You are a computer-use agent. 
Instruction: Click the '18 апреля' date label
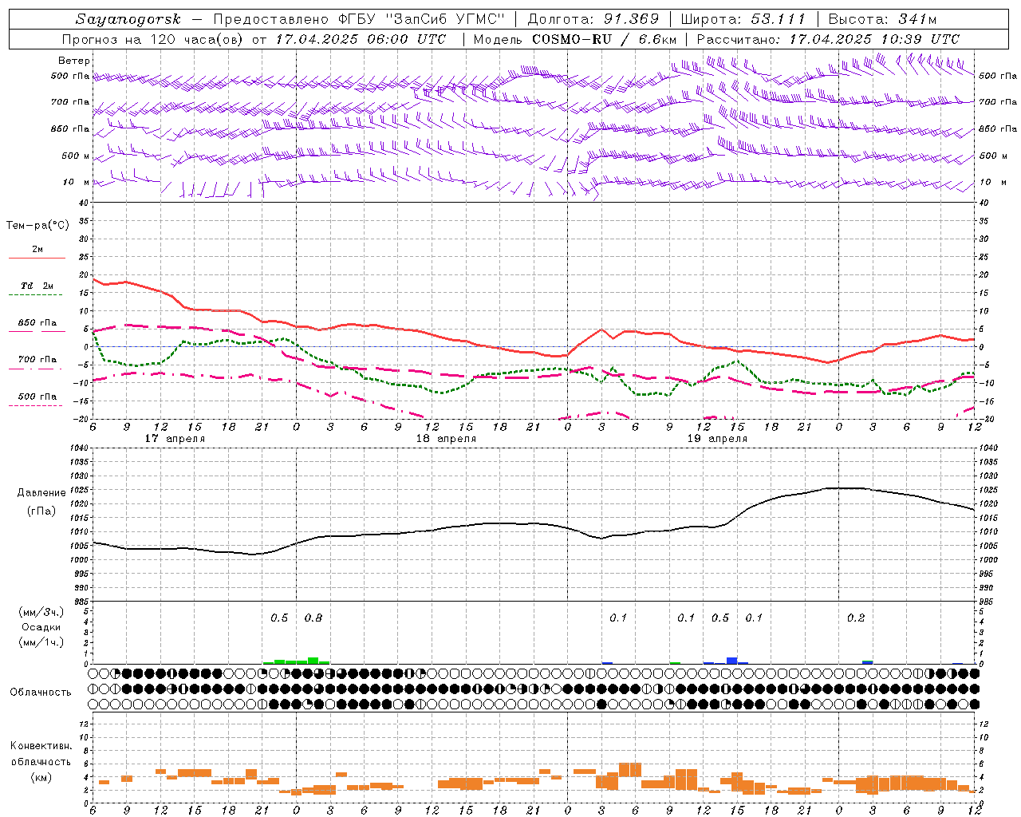(446, 439)
